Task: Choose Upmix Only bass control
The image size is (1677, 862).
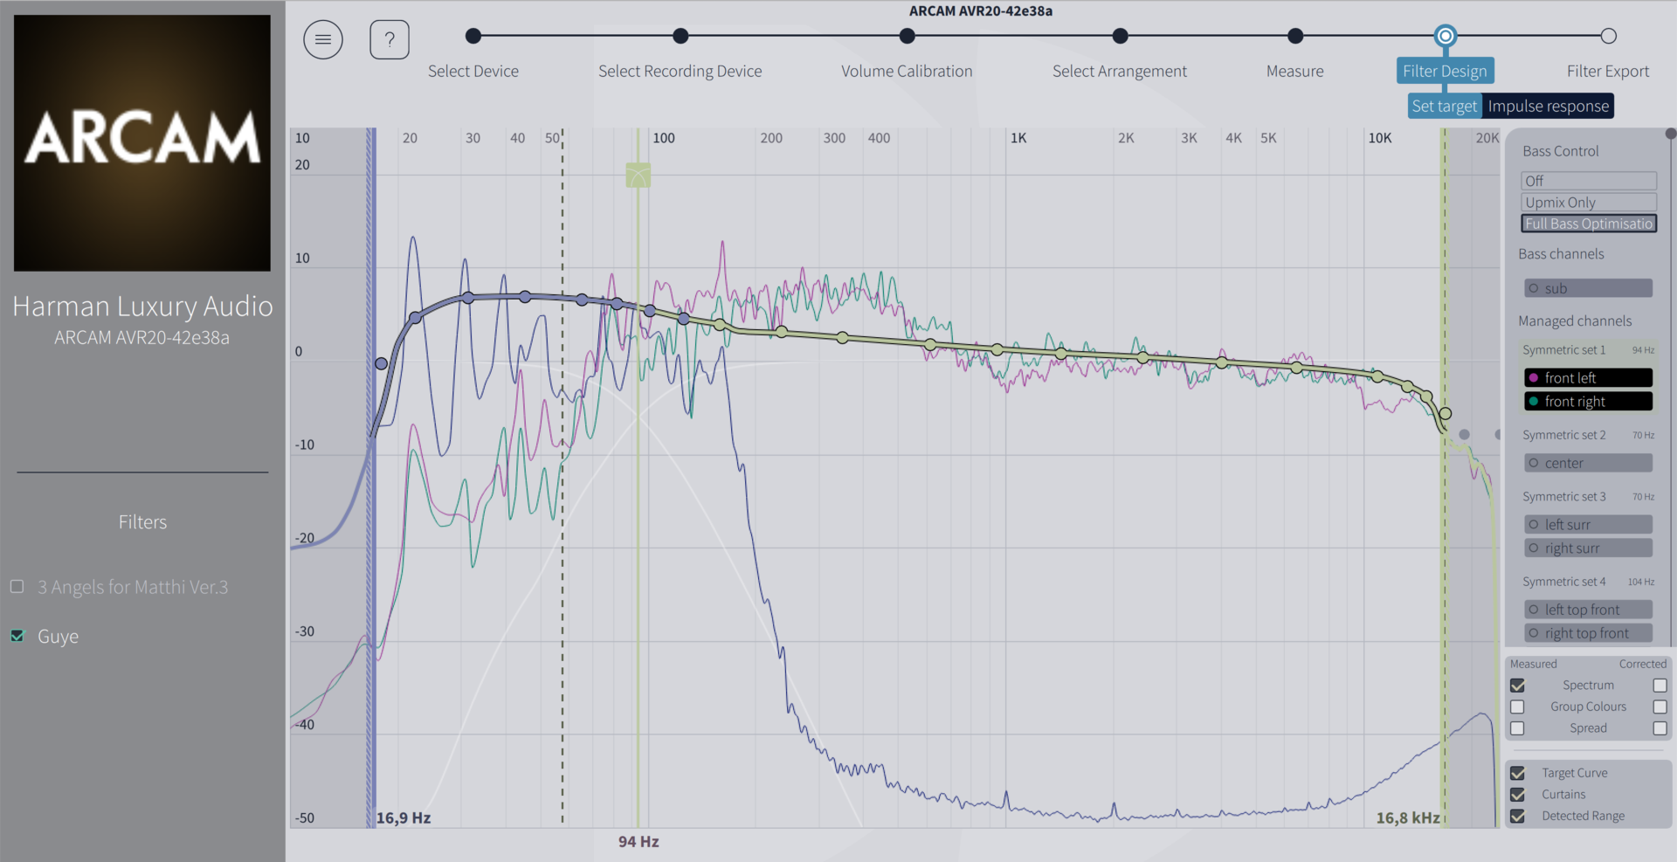Action: (x=1588, y=203)
